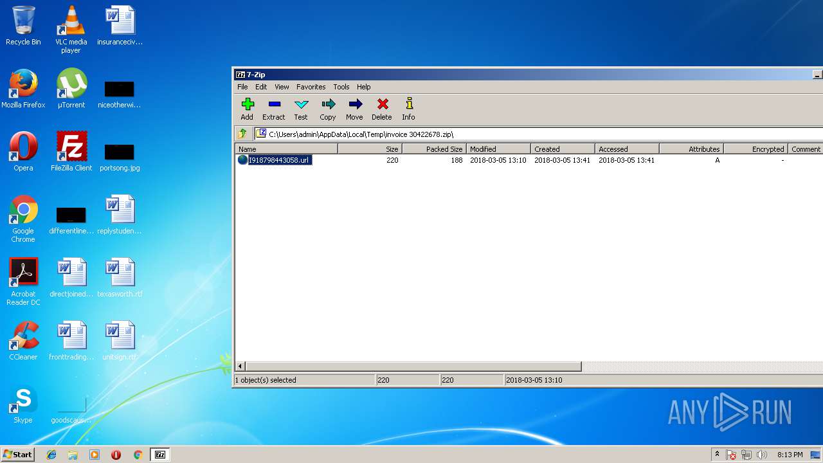Sort by the Accessed column header

627,149
